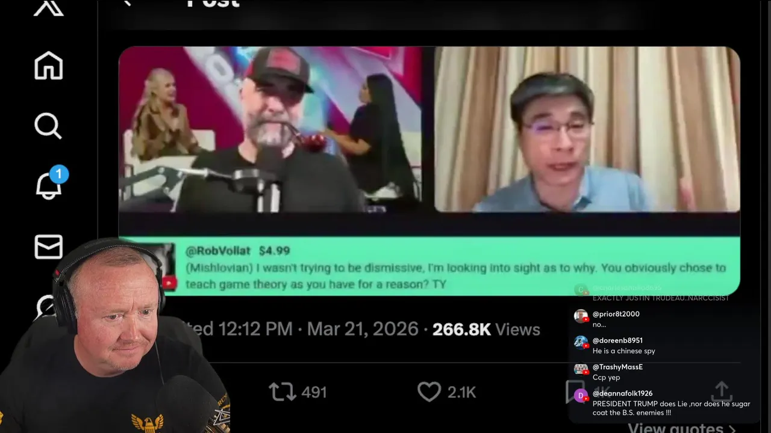
Task: Open the X Home icon in sidebar
Action: [x=49, y=66]
